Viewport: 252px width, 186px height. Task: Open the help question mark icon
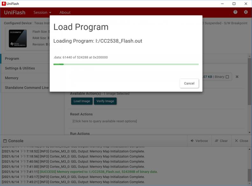pos(235,12)
